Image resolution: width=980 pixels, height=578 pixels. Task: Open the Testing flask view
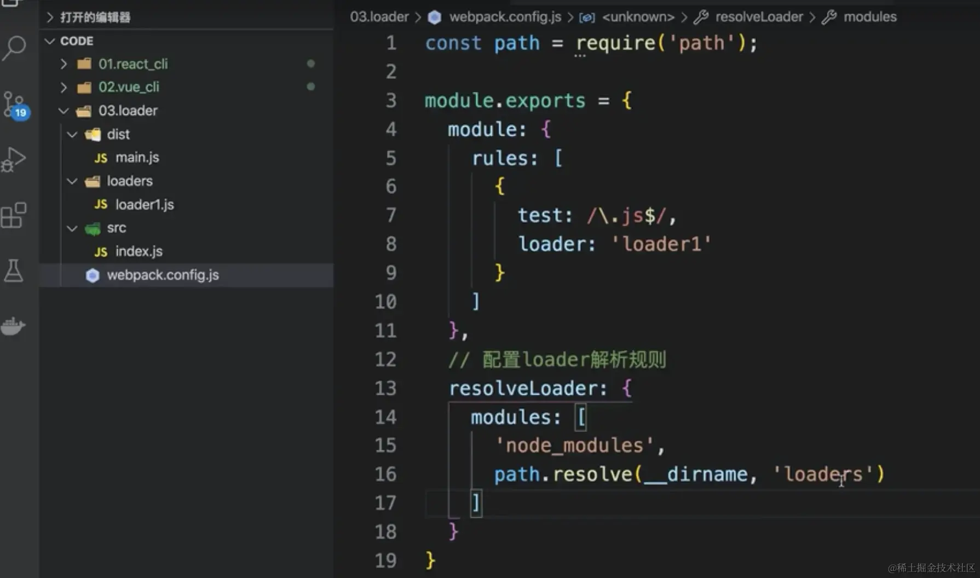14,271
